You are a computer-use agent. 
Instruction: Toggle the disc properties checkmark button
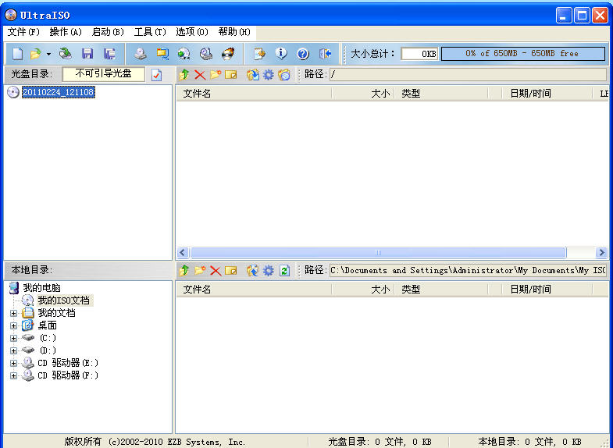click(157, 75)
